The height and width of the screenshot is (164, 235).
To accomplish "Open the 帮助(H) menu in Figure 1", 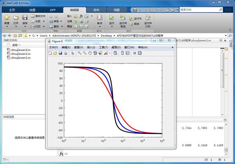I will [143, 47].
